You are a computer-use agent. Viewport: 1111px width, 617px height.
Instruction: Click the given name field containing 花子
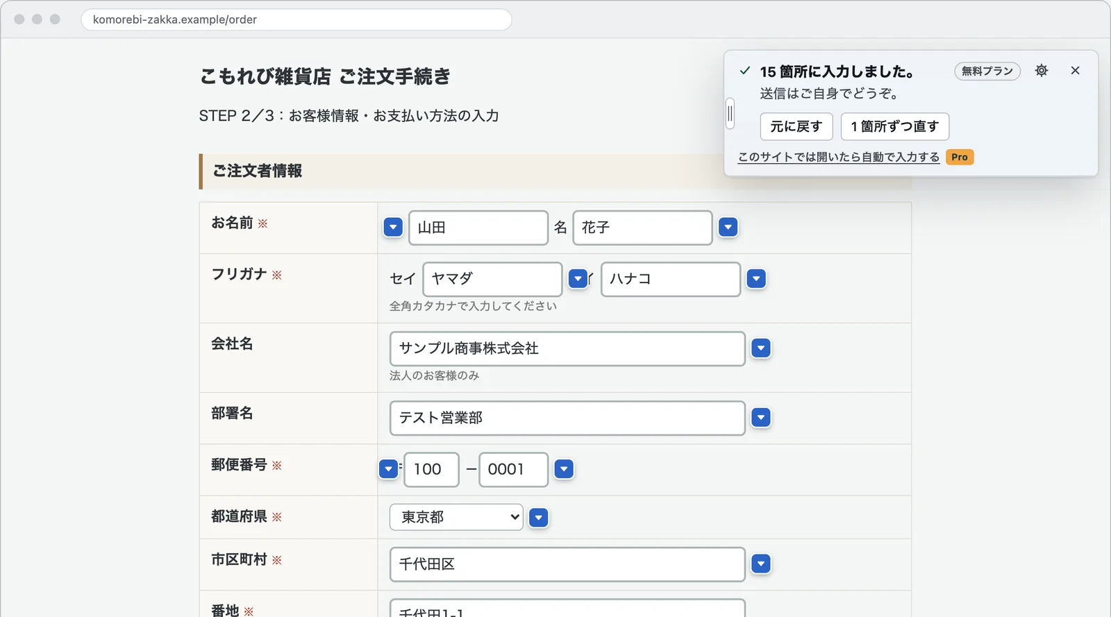[642, 228]
